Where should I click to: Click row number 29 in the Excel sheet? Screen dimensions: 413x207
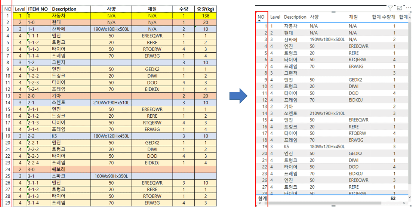pyautogui.click(x=7, y=203)
